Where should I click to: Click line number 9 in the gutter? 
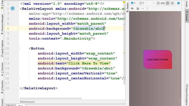[8, 44]
